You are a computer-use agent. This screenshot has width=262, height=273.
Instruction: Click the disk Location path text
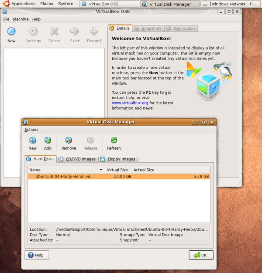132,229
